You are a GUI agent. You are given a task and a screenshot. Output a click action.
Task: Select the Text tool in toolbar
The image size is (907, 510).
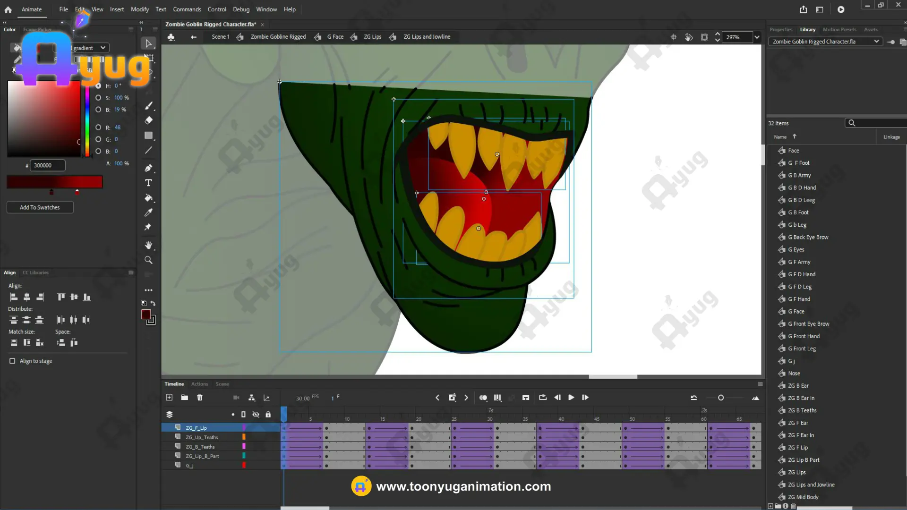coord(148,183)
